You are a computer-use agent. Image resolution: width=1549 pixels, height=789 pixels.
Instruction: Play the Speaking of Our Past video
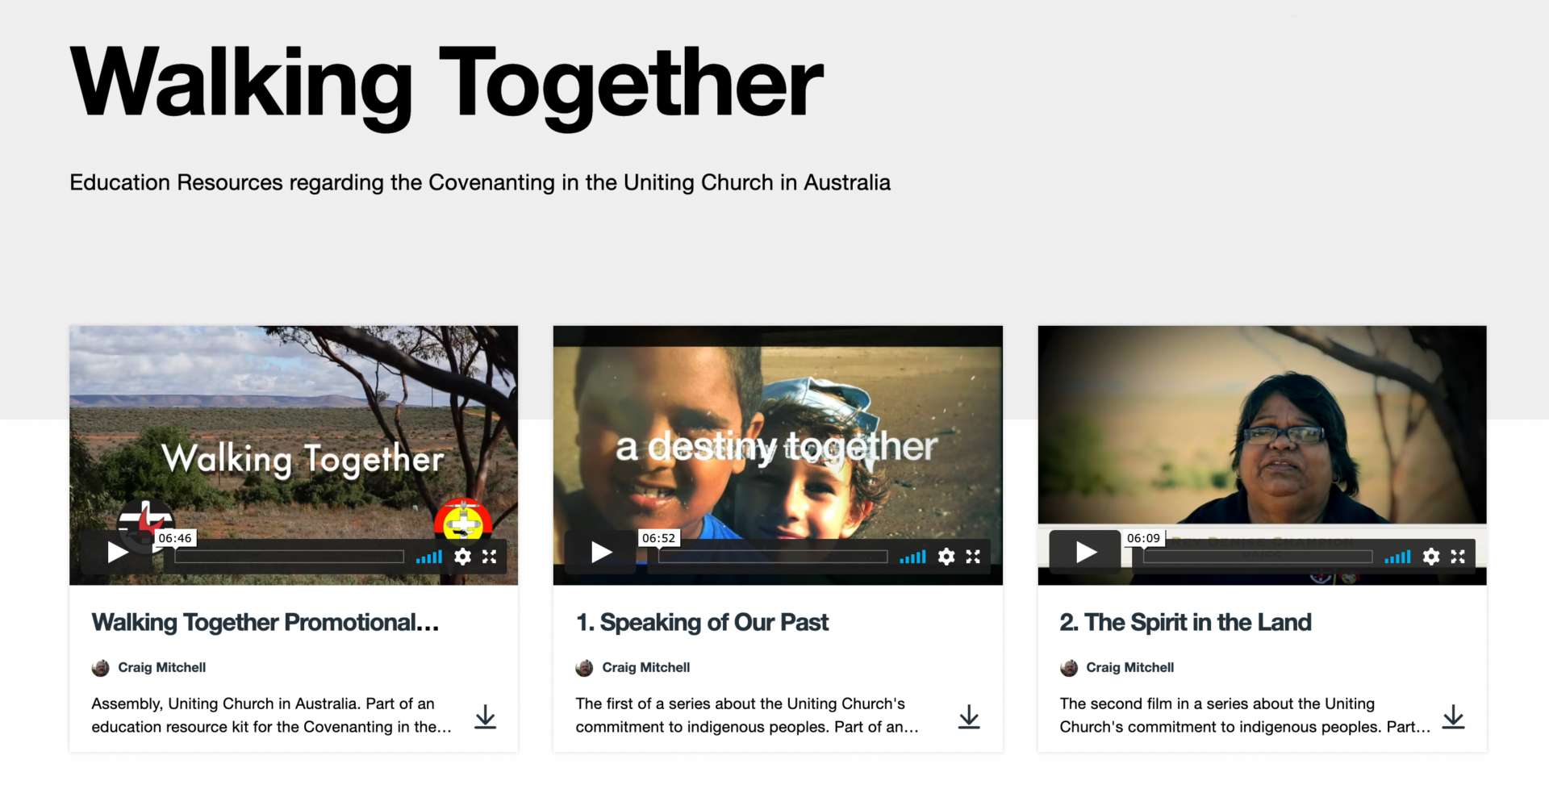point(601,553)
